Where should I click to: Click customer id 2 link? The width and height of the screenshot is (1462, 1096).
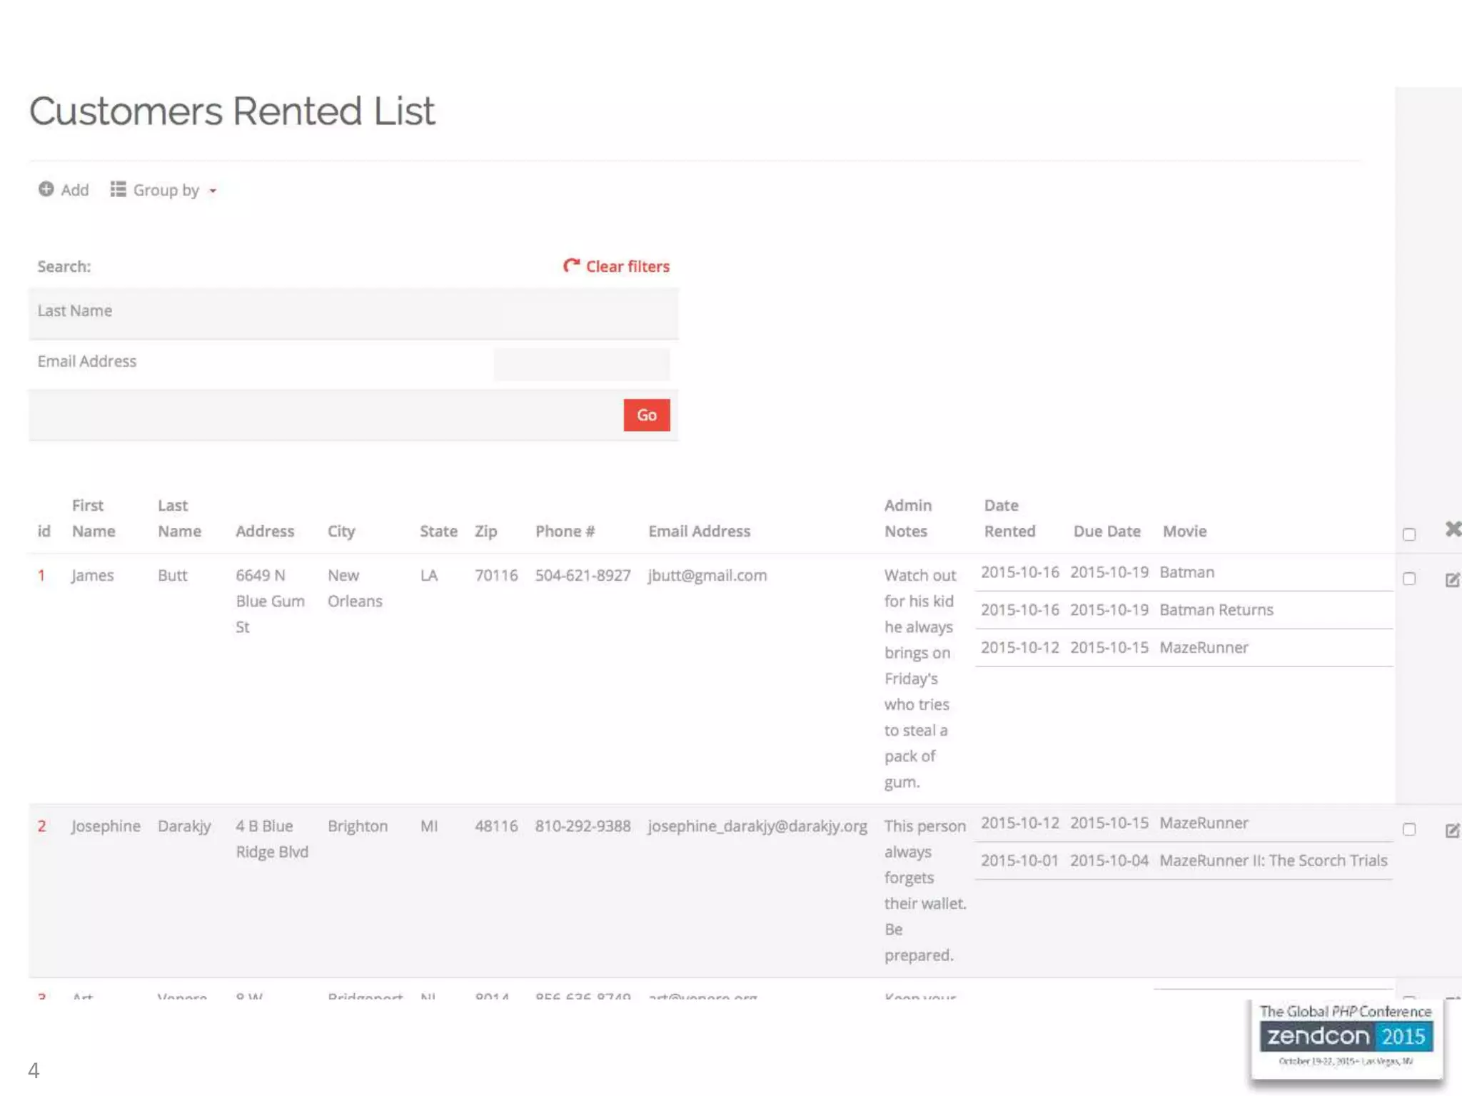[x=41, y=826]
